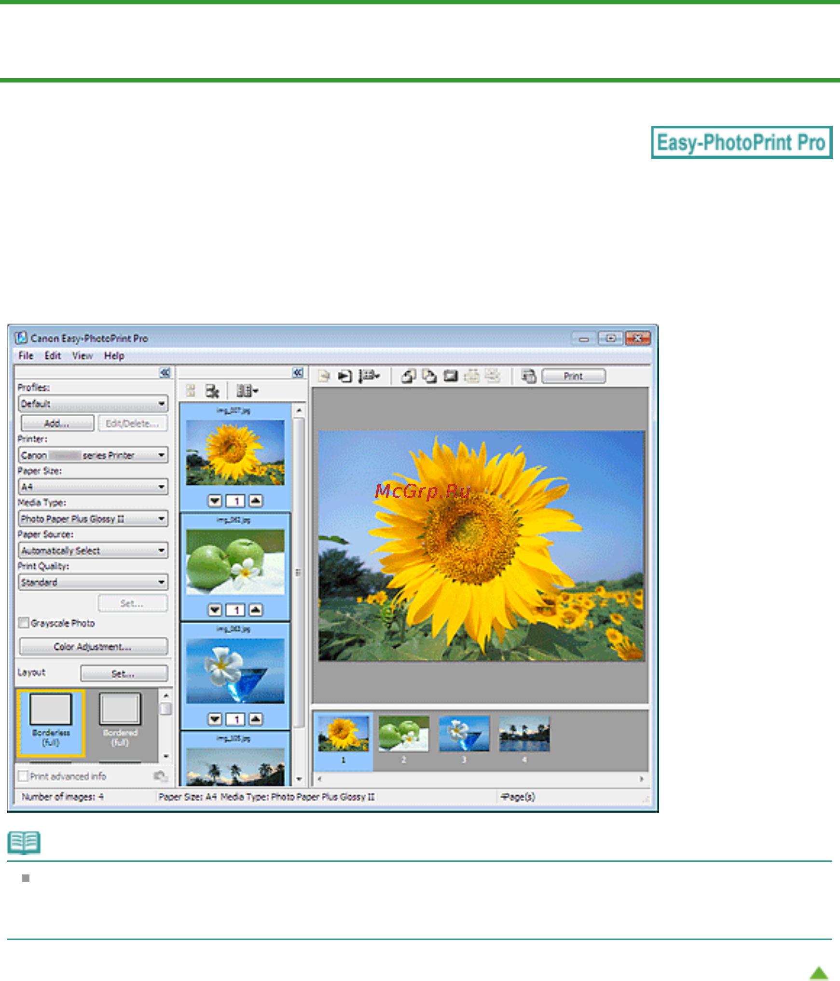Click the rotate right icon in the preview toolbar
The image size is (840, 981).
[x=429, y=376]
